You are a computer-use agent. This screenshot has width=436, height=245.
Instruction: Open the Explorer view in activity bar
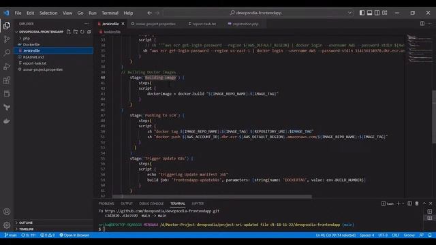[x=7, y=26]
